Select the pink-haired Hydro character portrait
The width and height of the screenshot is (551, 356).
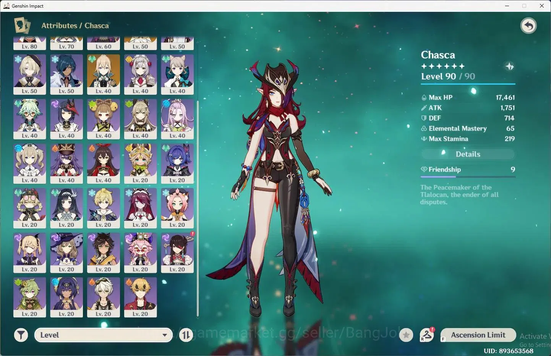coord(177,119)
